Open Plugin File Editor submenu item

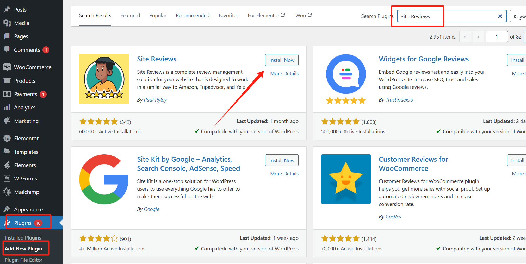pyautogui.click(x=23, y=260)
